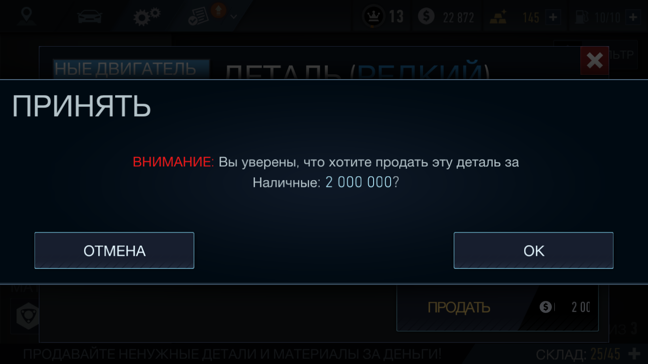Close the part detail popup with X

tap(595, 61)
